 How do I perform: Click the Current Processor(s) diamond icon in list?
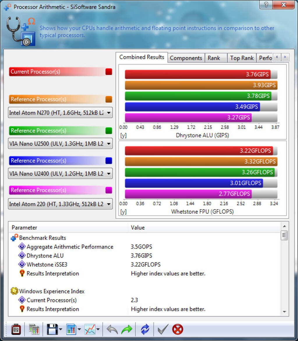pyautogui.click(x=22, y=300)
